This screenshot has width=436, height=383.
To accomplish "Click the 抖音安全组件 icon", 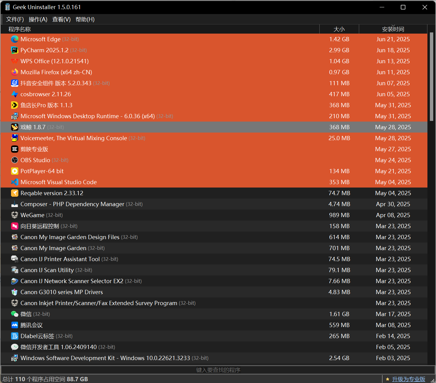I will 15,83.
